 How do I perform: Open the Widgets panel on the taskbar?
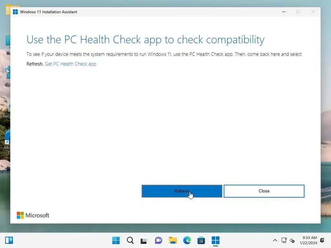(x=9, y=240)
